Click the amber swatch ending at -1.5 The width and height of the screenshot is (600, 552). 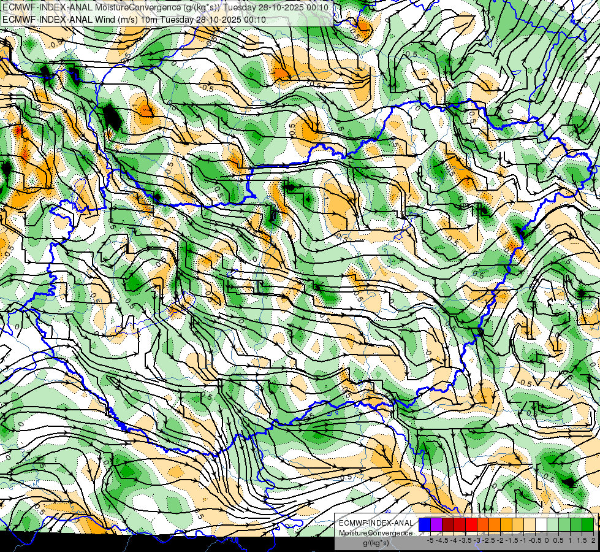[506, 525]
